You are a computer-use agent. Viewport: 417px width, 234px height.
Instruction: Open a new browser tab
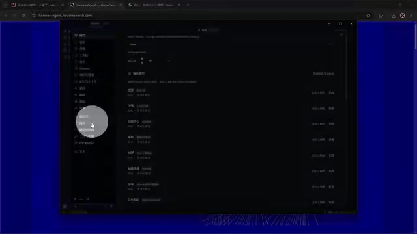188,5
